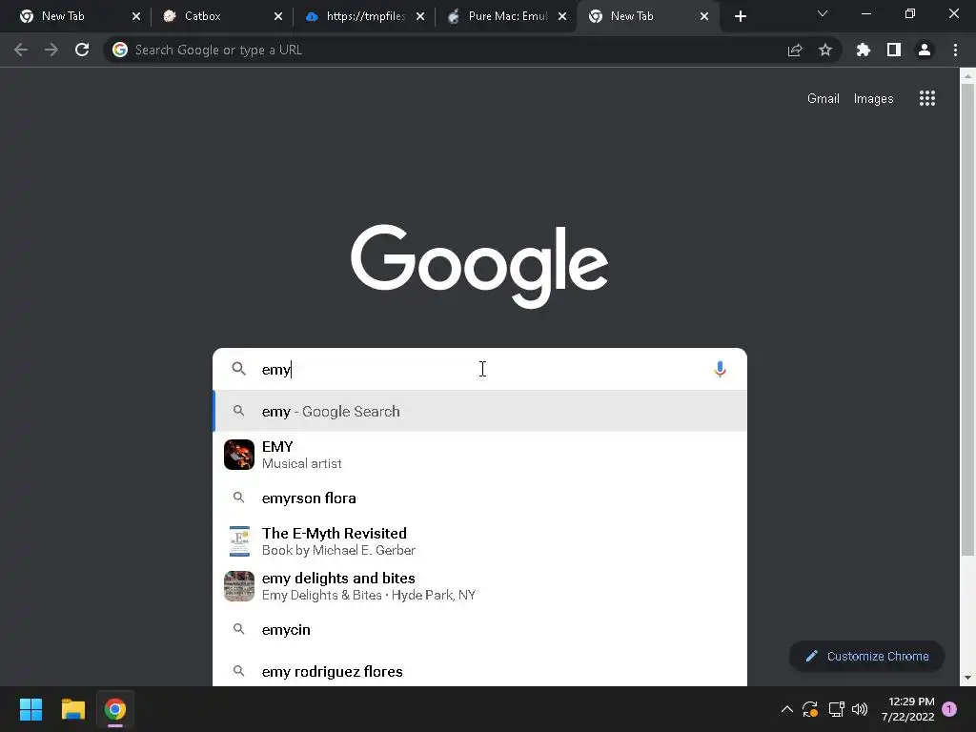Choose the EMY Musical artist suggestion
Image resolution: width=976 pixels, height=732 pixels.
pyautogui.click(x=479, y=455)
